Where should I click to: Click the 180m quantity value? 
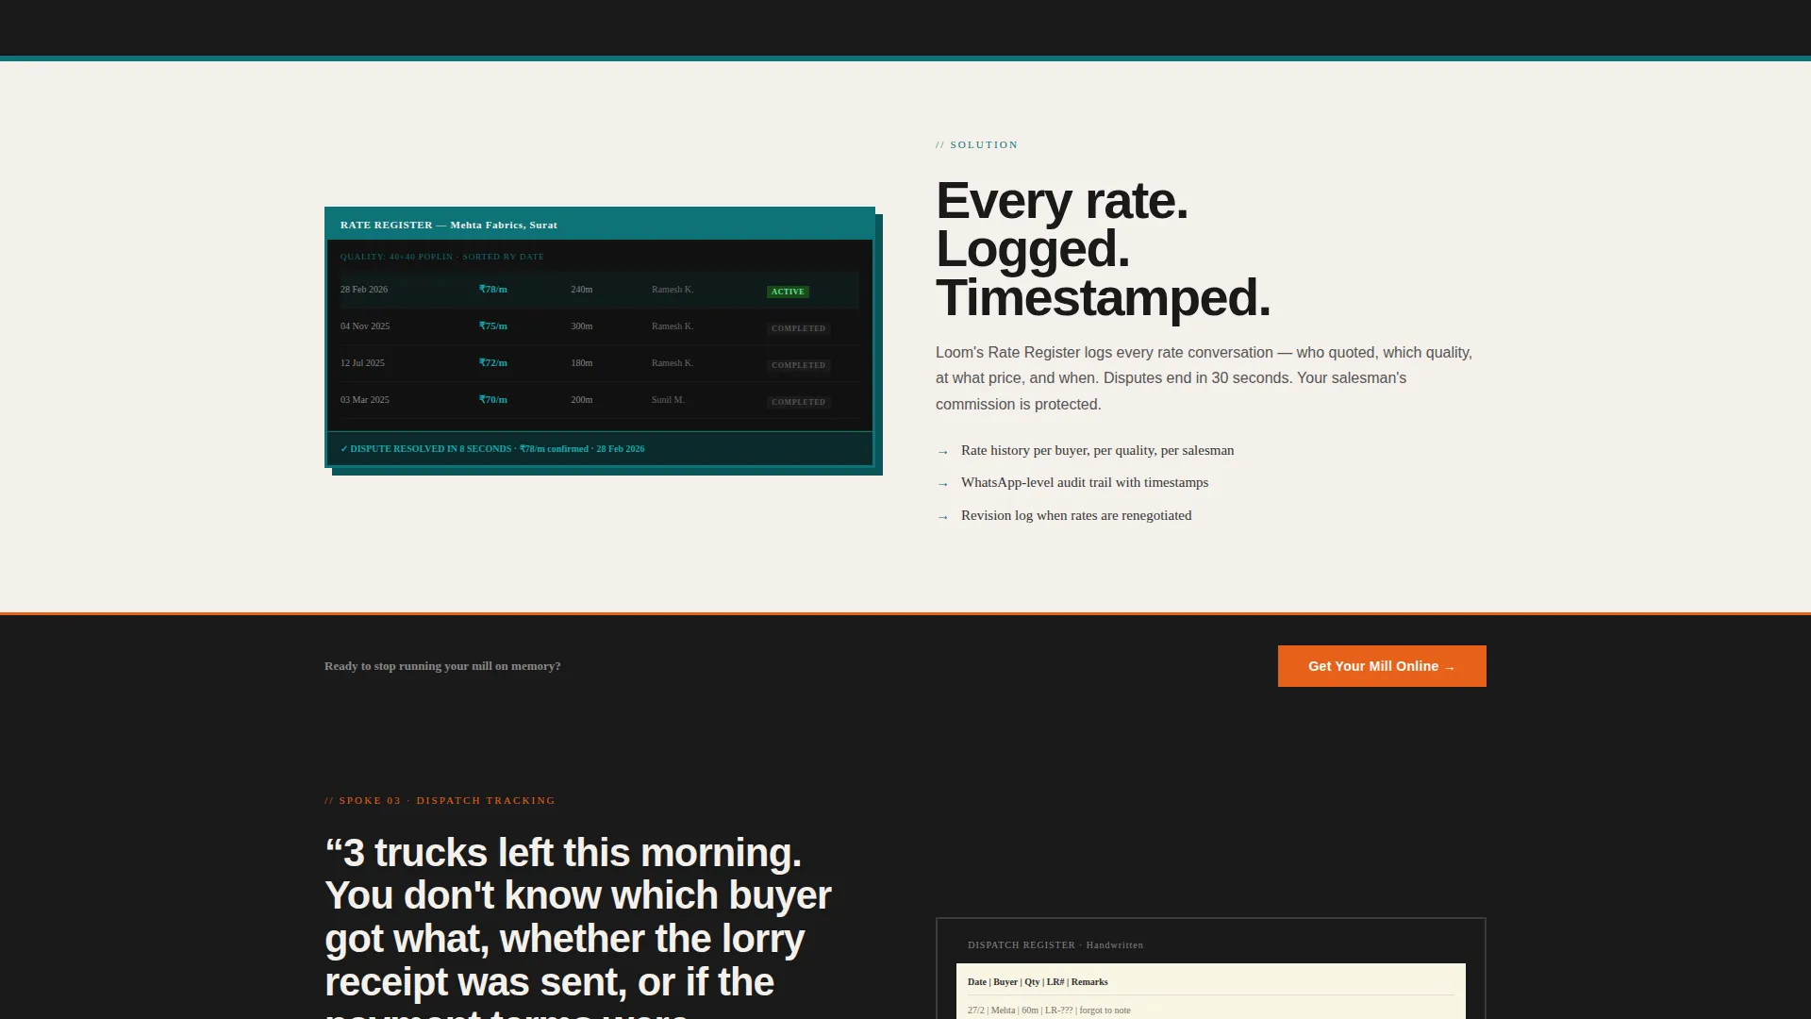pyautogui.click(x=582, y=363)
